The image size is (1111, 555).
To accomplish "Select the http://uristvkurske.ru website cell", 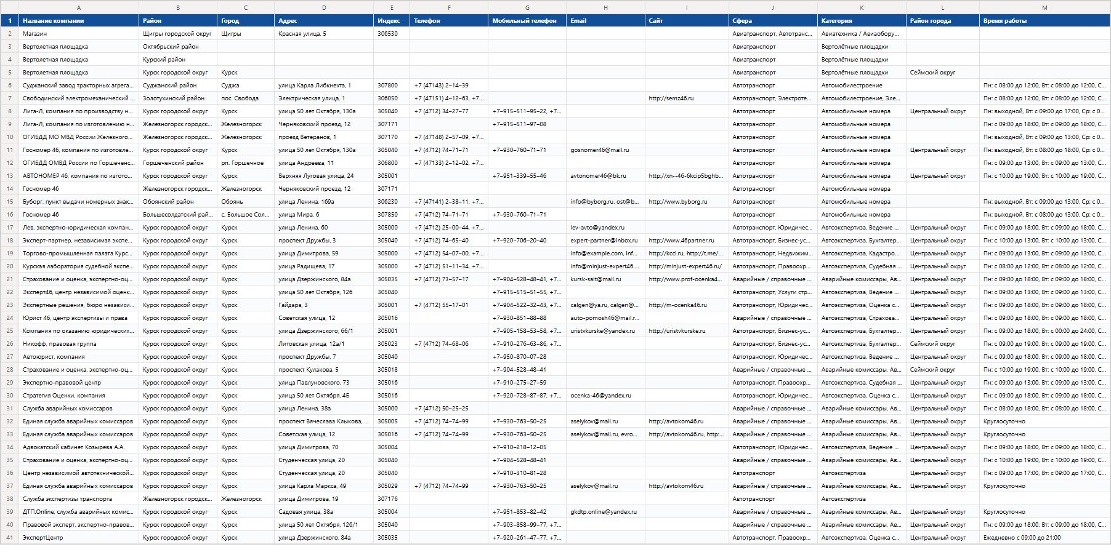I will [687, 331].
